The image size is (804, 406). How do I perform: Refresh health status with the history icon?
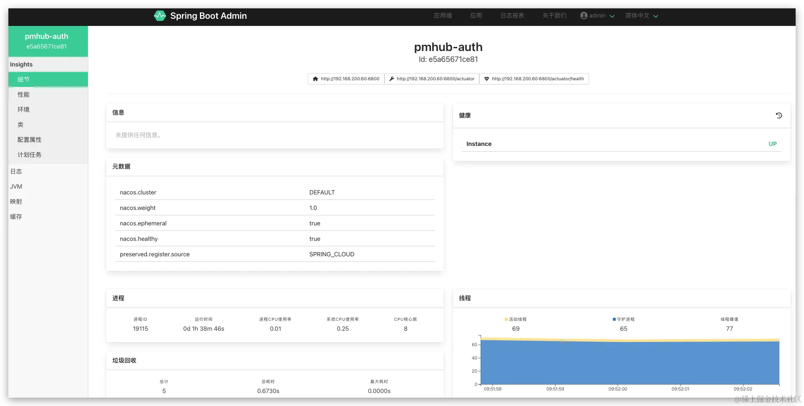778,115
